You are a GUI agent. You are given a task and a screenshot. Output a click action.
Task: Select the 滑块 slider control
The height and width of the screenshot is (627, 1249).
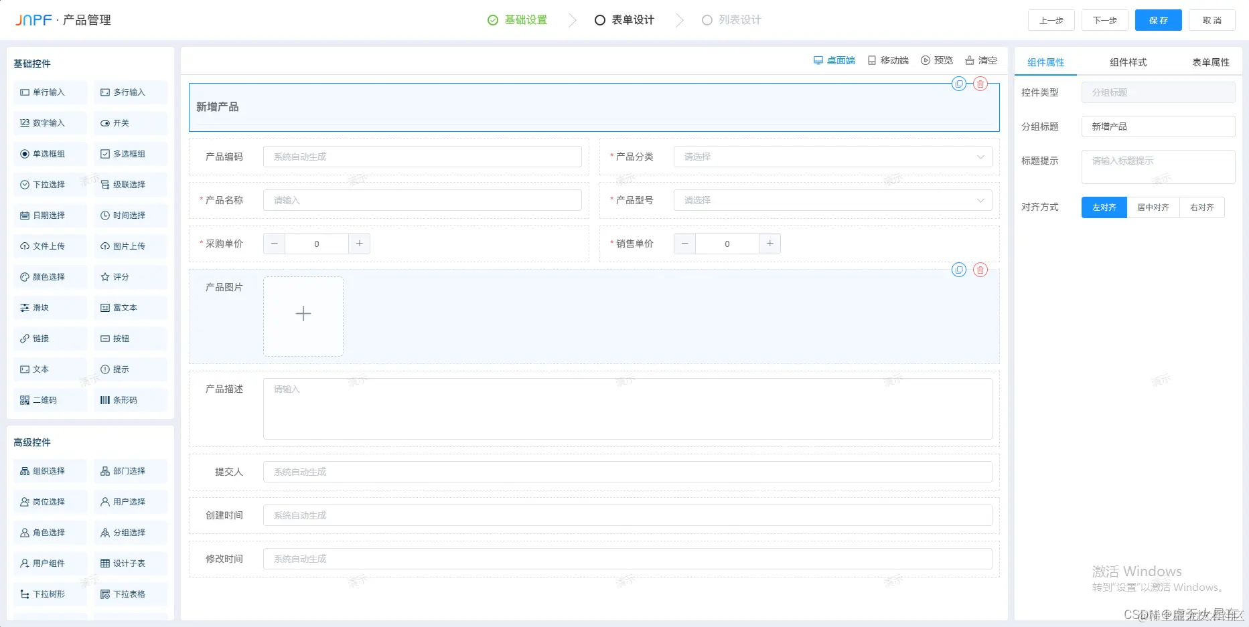[x=50, y=308]
